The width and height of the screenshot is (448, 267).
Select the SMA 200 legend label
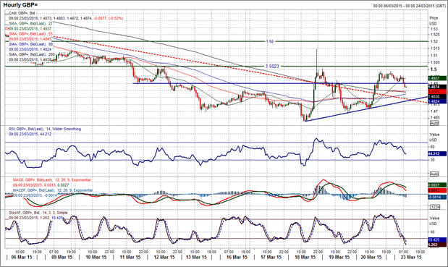32,54
